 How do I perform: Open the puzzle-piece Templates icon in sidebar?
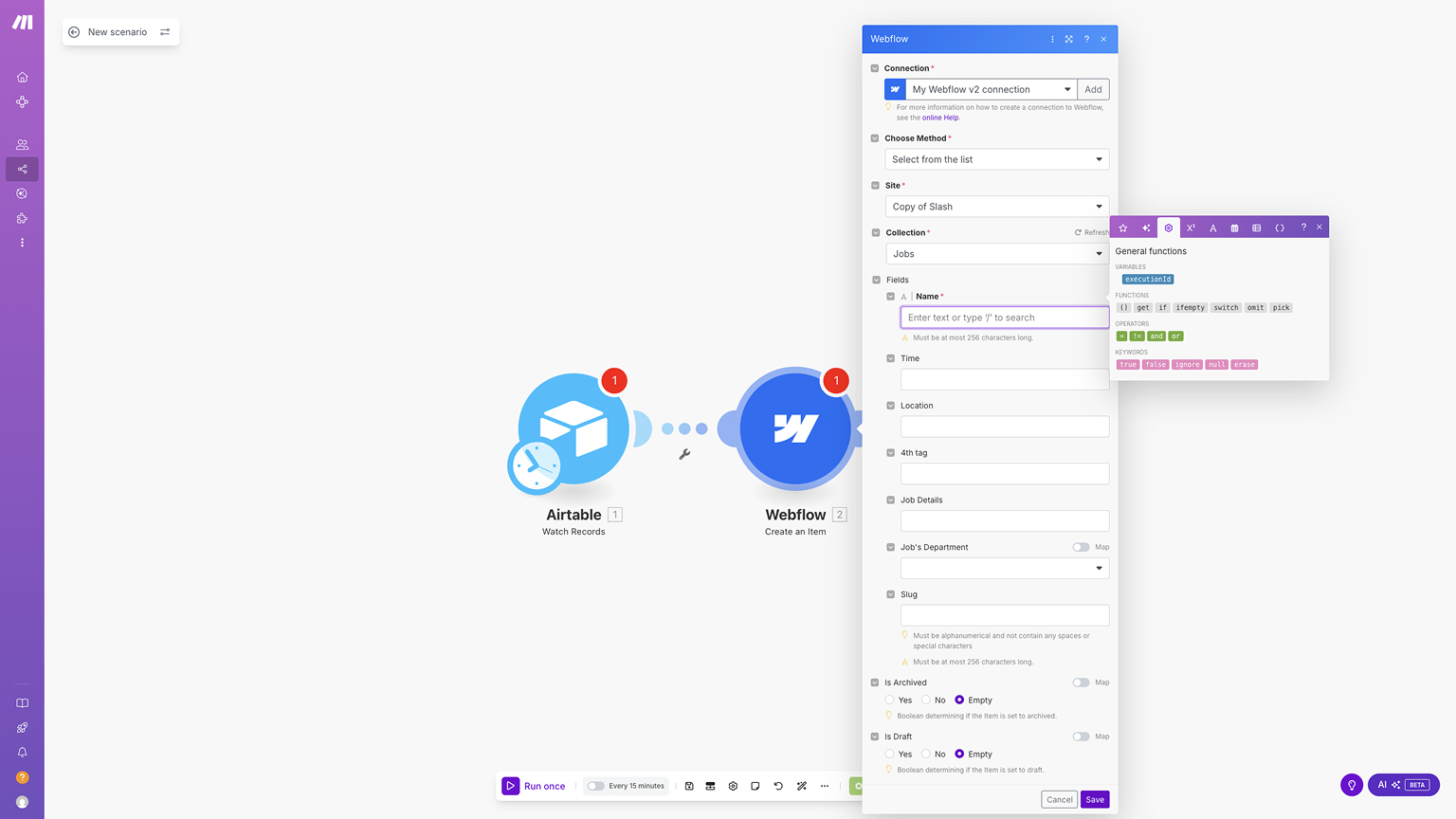[22, 218]
